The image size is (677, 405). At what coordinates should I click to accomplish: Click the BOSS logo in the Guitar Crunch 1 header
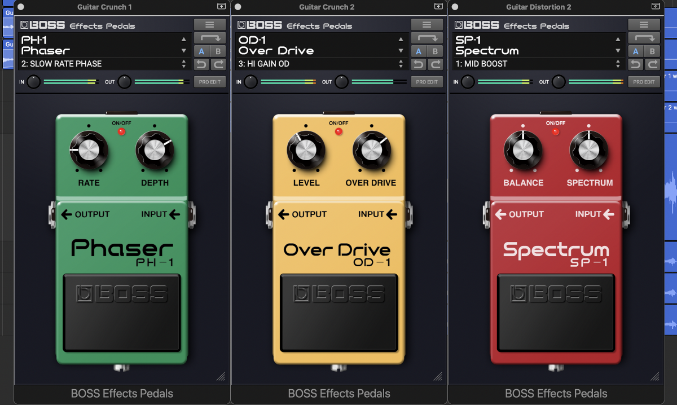point(42,25)
